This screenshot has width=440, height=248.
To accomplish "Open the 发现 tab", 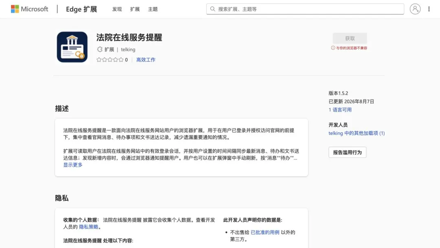I will 117,9.
